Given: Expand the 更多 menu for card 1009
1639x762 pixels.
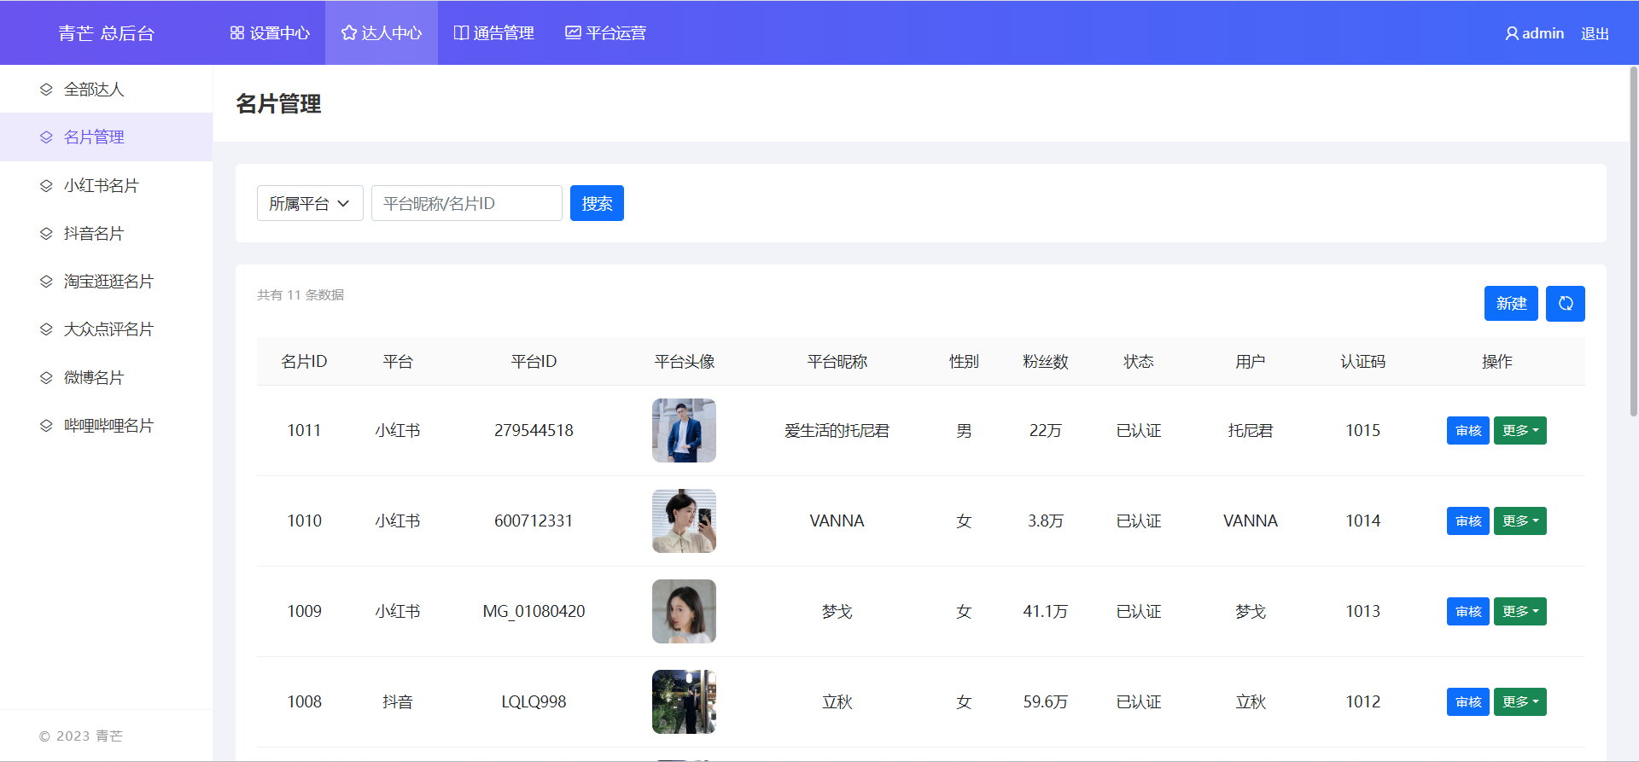Looking at the screenshot, I should tap(1519, 612).
